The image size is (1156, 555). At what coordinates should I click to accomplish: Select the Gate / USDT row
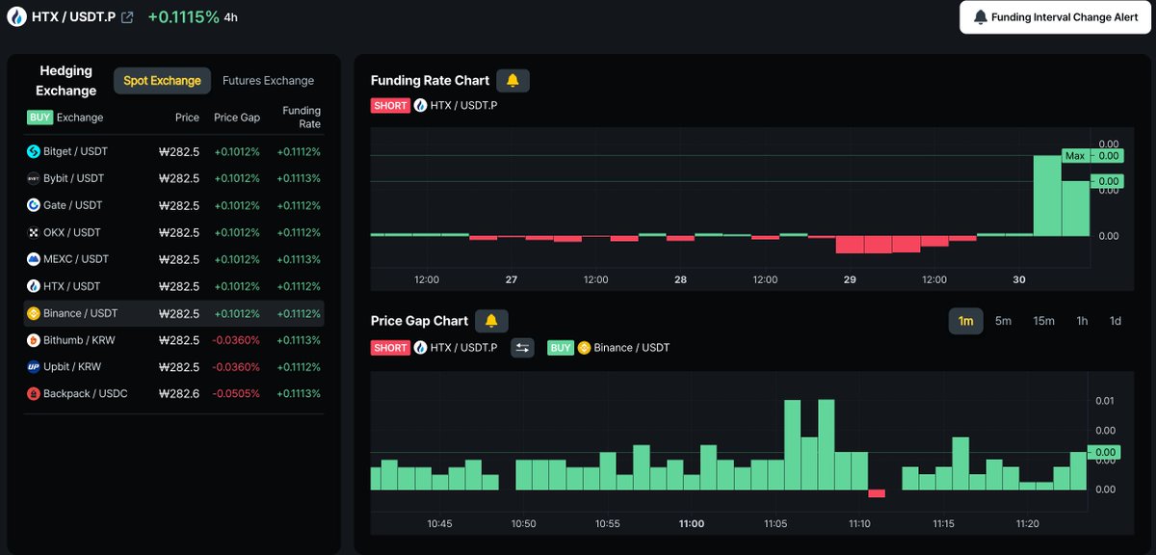pyautogui.click(x=173, y=205)
